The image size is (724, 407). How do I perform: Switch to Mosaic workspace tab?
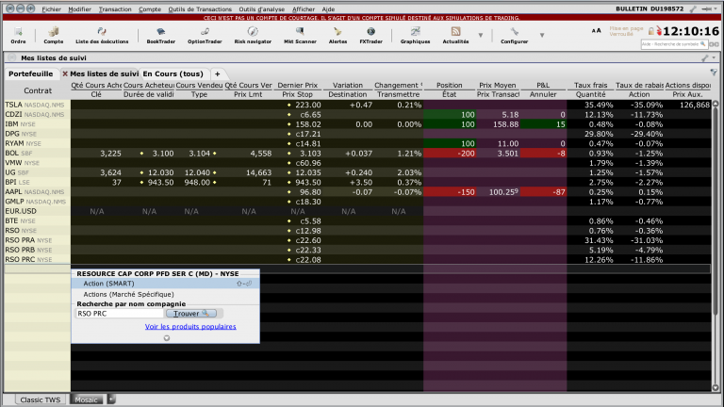87,399
